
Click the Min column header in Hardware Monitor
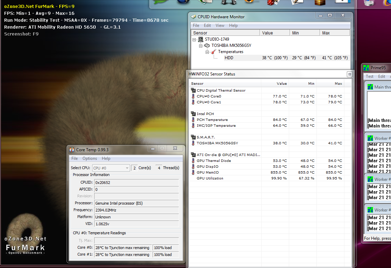[x=305, y=33]
